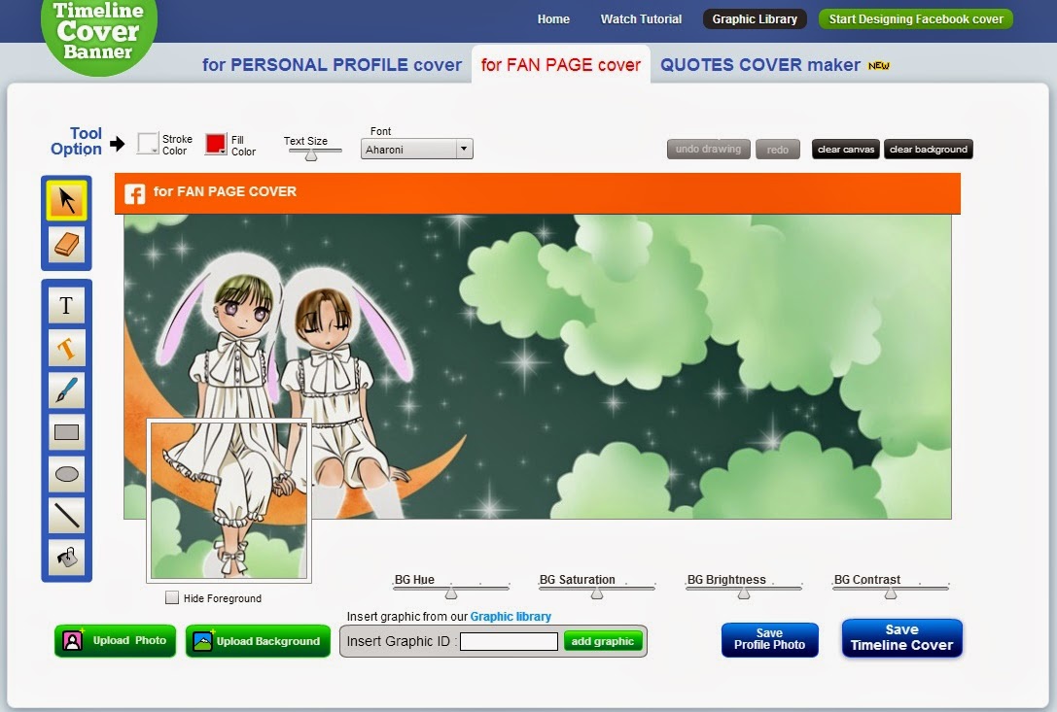Switch to QUOTES COVER maker tab

pyautogui.click(x=760, y=65)
